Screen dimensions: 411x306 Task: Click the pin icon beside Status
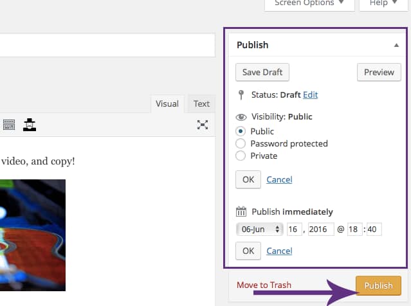coord(241,95)
